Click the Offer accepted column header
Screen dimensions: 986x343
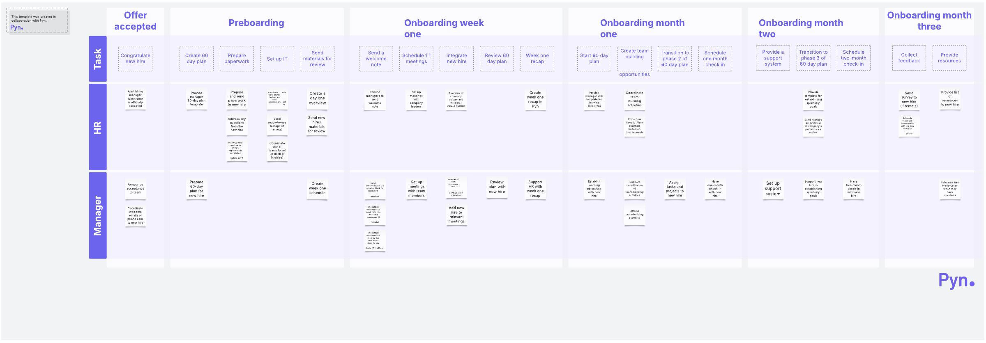click(136, 21)
